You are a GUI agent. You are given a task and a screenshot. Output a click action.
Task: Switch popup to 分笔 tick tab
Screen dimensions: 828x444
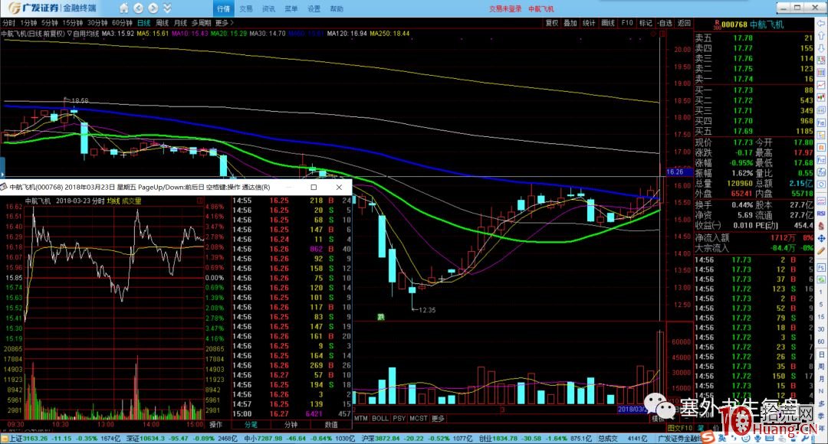pyautogui.click(x=251, y=424)
